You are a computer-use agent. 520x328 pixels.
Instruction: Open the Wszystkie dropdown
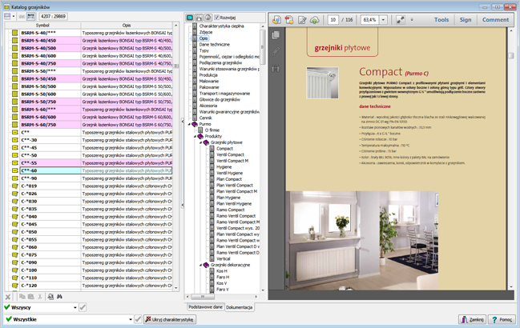click(131, 320)
